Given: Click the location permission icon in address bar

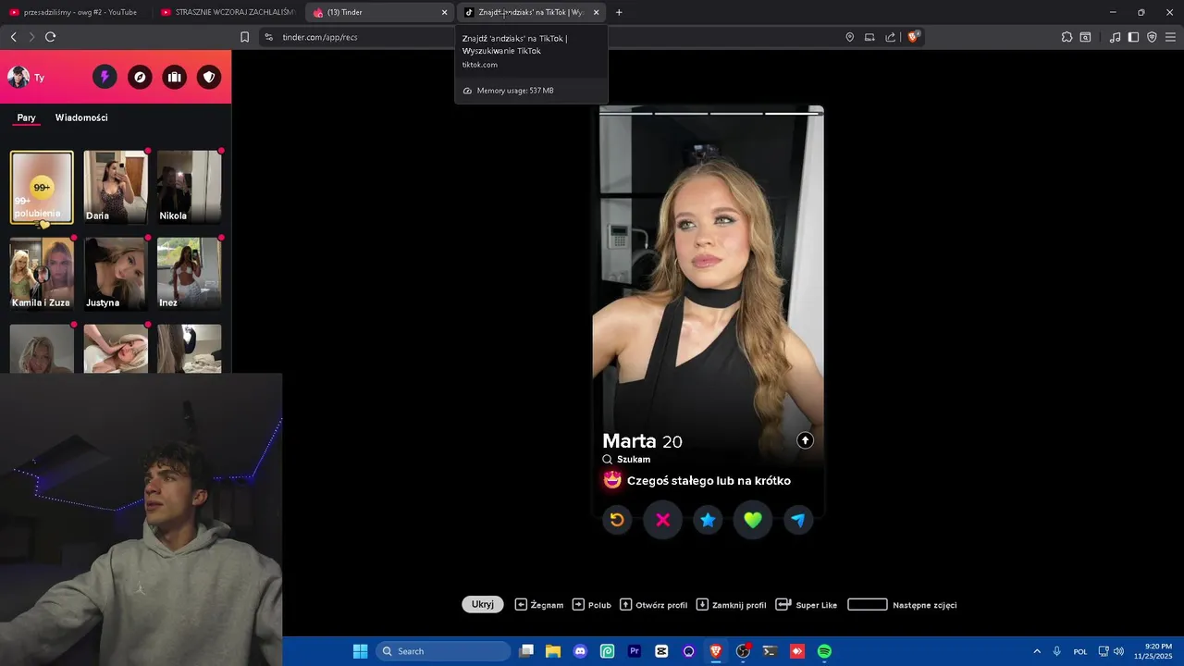Looking at the screenshot, I should coord(850,37).
